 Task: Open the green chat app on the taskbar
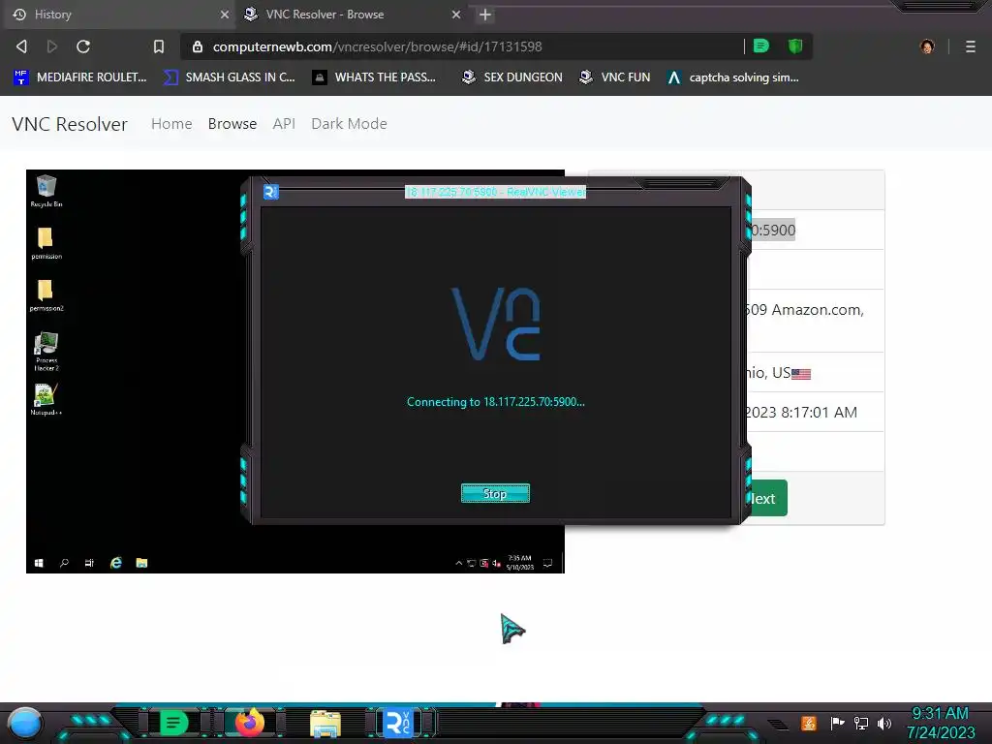174,723
